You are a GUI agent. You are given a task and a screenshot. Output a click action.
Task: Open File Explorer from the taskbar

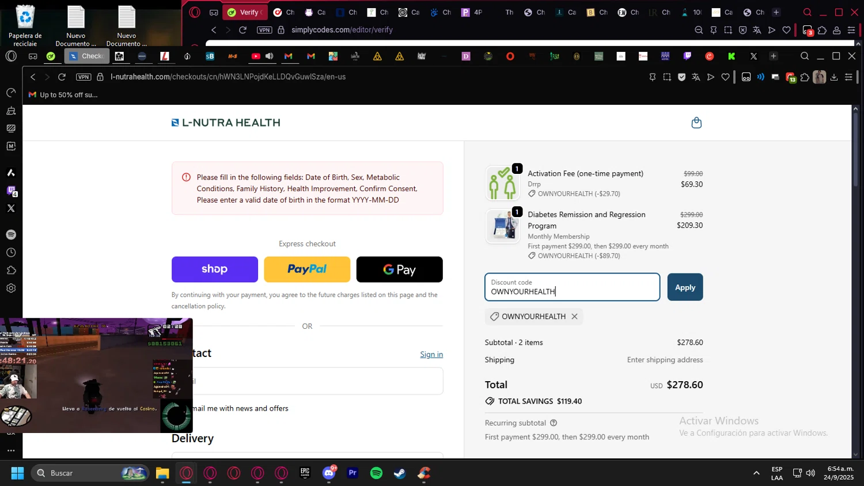pos(162,473)
